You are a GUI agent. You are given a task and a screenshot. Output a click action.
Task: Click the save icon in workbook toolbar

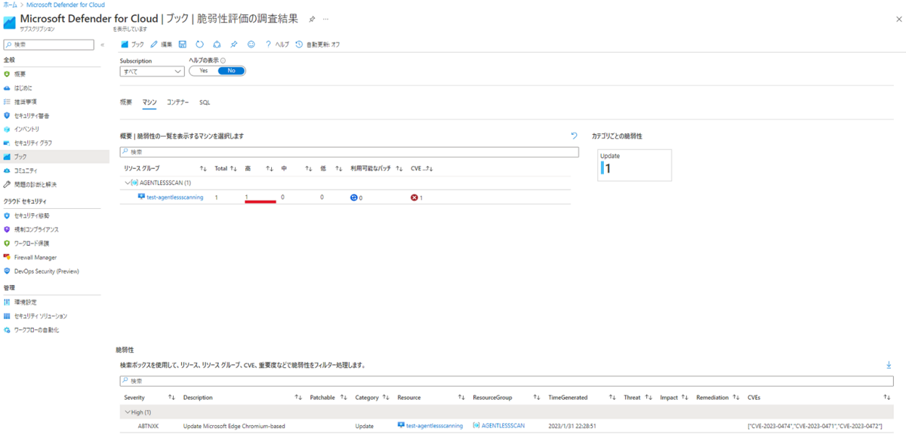pyautogui.click(x=183, y=44)
